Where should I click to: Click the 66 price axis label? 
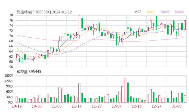tap(11, 46)
